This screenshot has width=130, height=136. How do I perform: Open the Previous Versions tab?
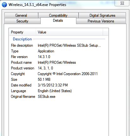[101, 21]
